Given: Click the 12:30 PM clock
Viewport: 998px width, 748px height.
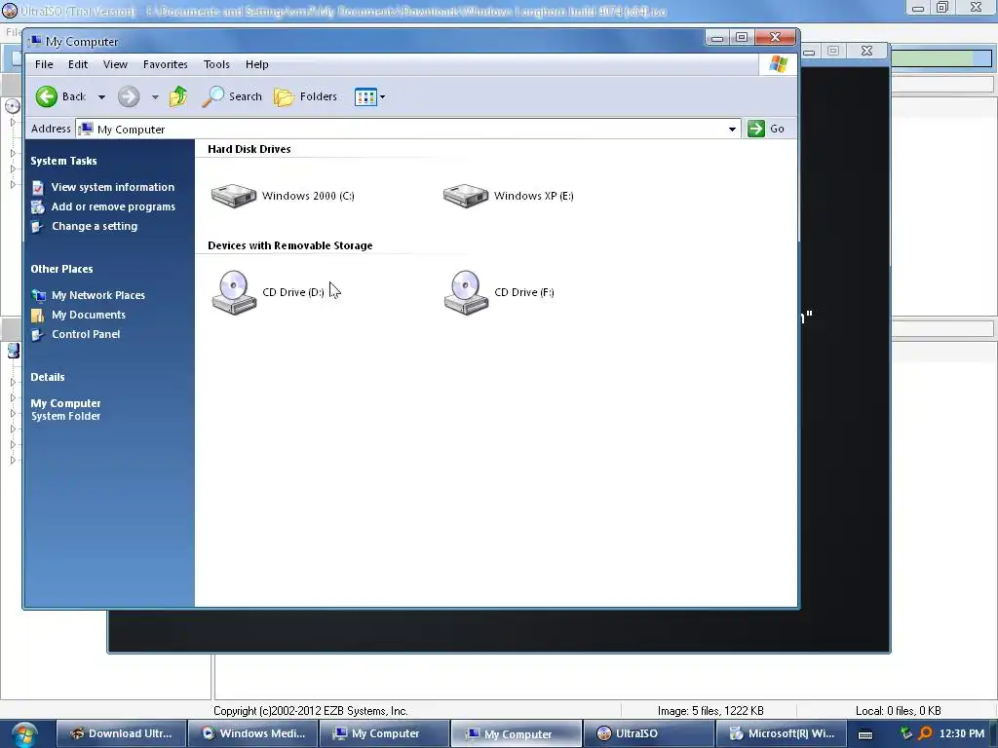Looking at the screenshot, I should click(x=962, y=734).
